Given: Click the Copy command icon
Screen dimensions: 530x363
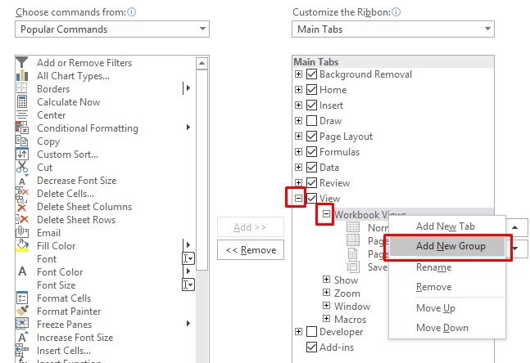Looking at the screenshot, I should pos(22,141).
